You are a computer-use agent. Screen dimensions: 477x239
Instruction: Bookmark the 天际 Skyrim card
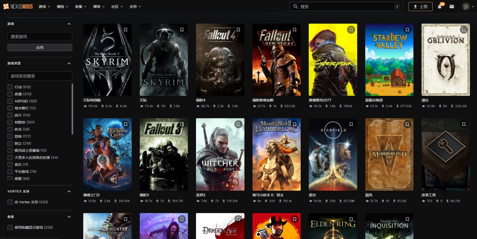pos(182,30)
